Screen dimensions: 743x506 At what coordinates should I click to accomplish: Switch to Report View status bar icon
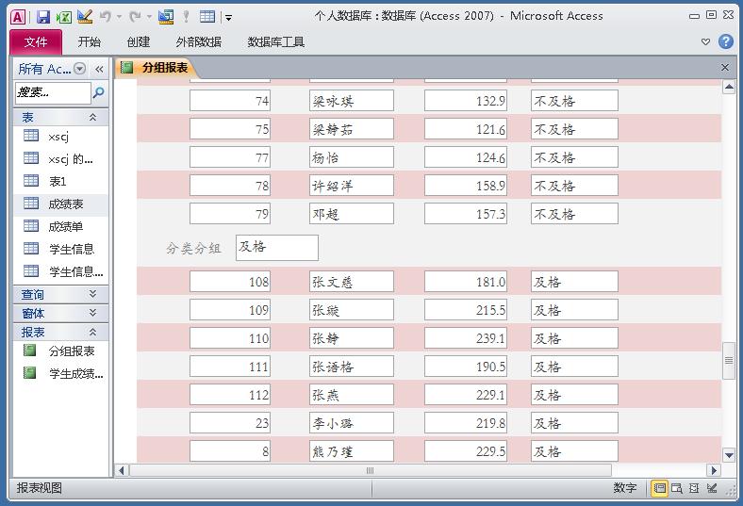(659, 488)
